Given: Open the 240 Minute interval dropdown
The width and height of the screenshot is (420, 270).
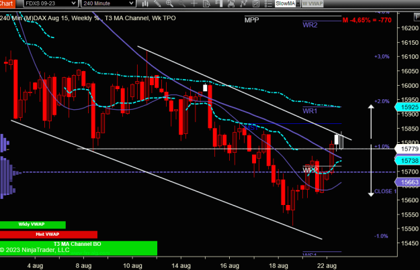Looking at the screenshot, I should (x=108, y=3).
